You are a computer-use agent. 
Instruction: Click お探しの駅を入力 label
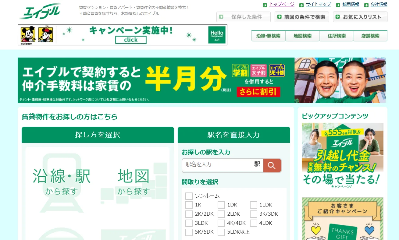click(x=206, y=152)
